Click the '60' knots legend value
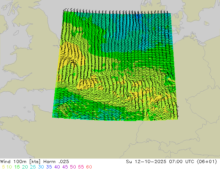Image resolution: width=220 pixels, height=170 pixels. [89, 167]
